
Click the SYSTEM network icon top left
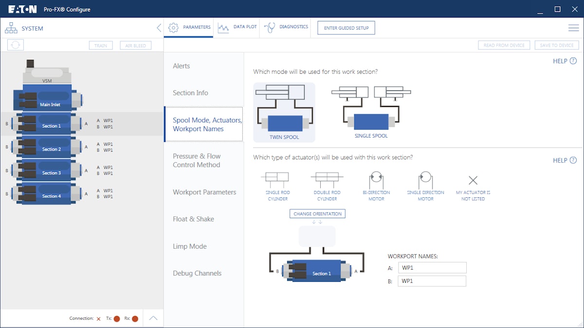click(11, 28)
